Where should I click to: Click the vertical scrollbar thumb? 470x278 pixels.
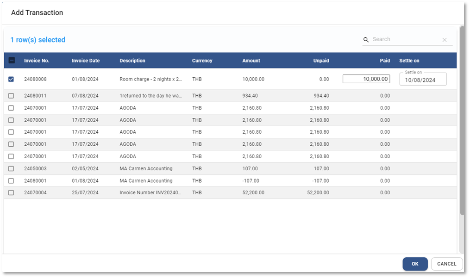pyautogui.click(x=461, y=120)
